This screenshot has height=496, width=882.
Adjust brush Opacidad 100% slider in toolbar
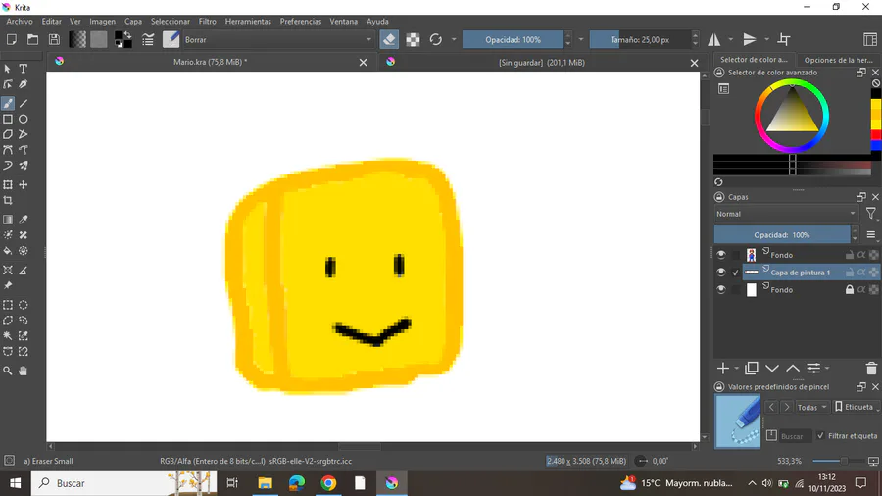tap(513, 40)
